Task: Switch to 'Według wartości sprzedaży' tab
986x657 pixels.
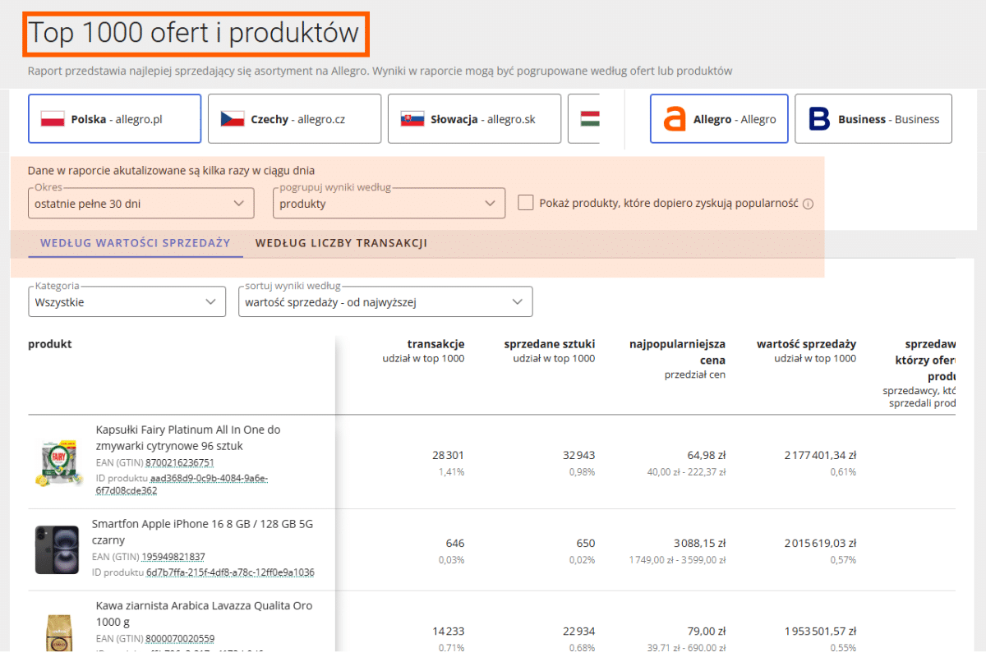Action: pos(136,243)
